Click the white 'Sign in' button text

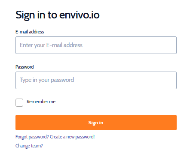pyautogui.click(x=96, y=123)
